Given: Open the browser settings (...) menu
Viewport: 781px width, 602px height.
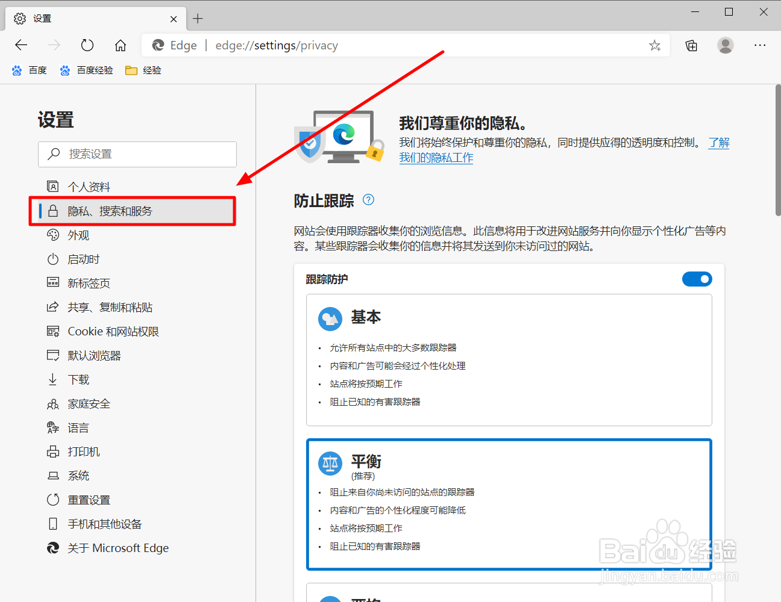Looking at the screenshot, I should [x=760, y=45].
